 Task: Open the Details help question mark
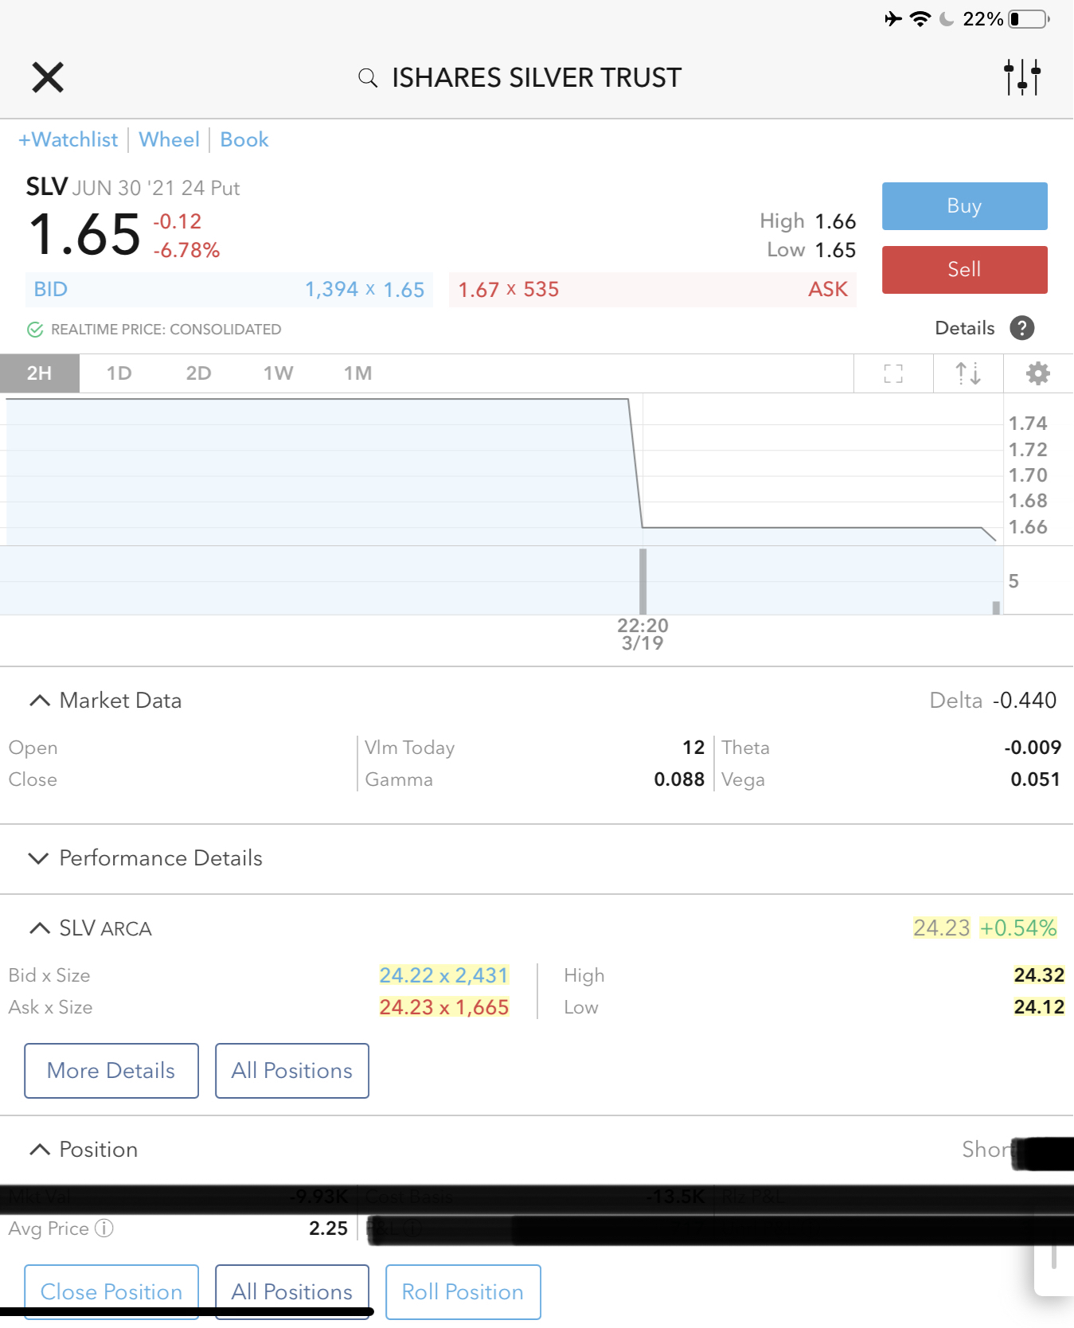point(1022,328)
